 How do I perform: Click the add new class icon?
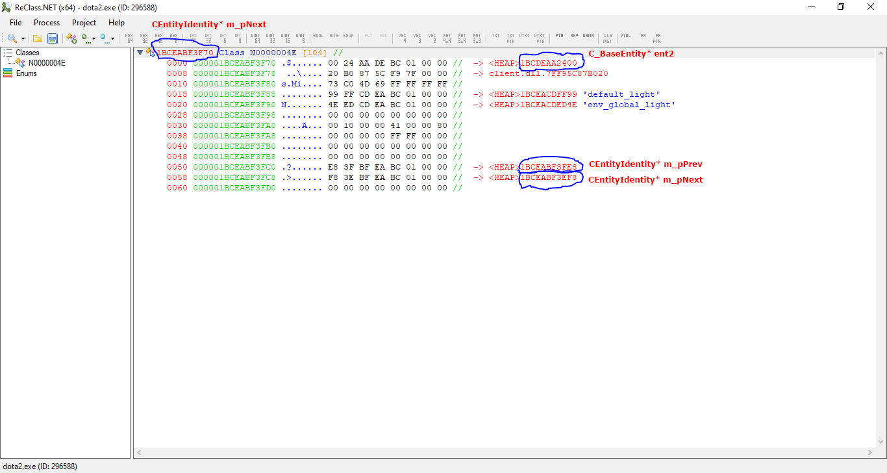point(71,38)
